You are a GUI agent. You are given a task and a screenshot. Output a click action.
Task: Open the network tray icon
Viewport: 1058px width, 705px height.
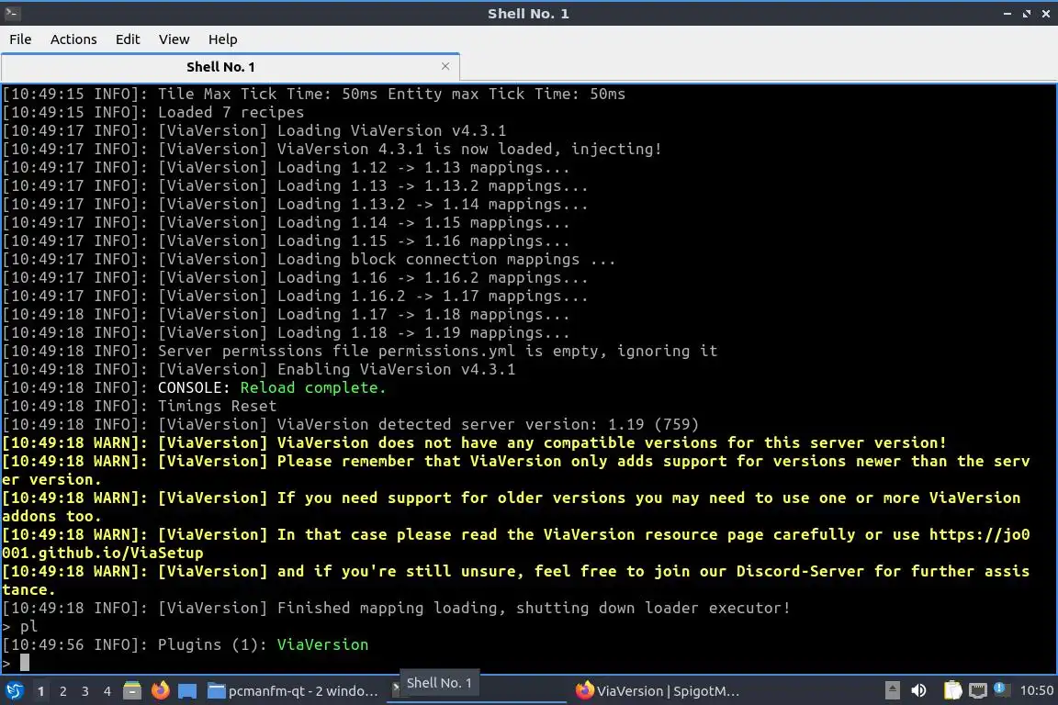(978, 690)
